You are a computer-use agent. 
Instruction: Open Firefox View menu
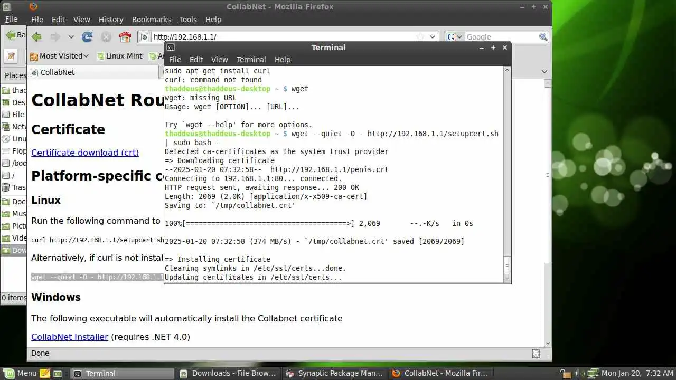[x=81, y=20]
